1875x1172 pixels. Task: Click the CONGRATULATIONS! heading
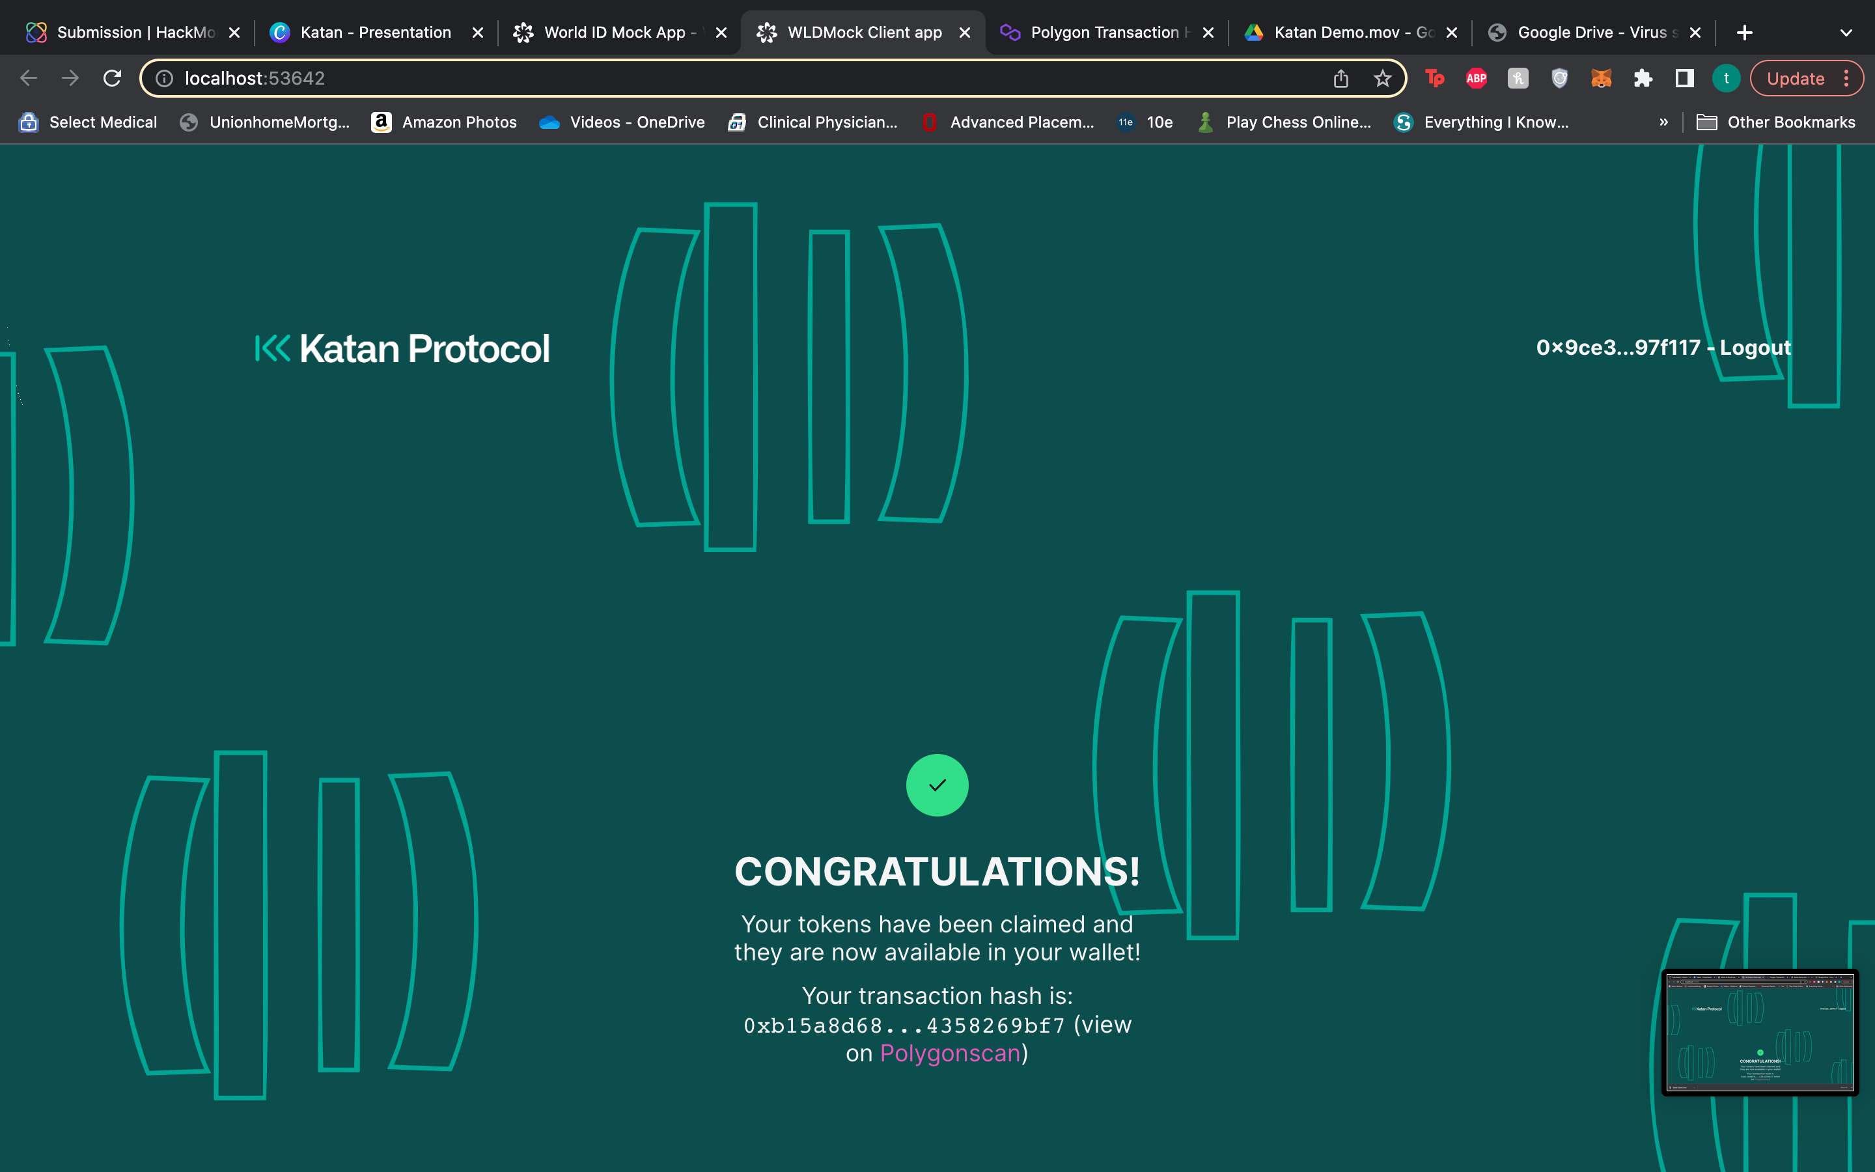point(937,871)
